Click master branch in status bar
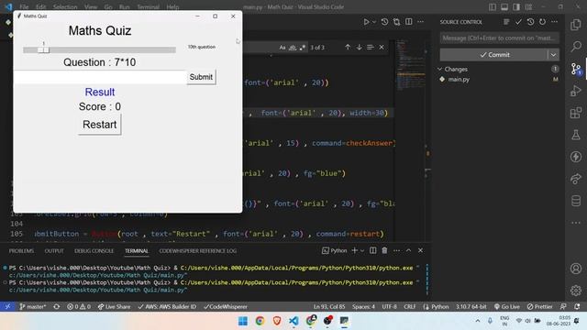Image resolution: width=587 pixels, height=330 pixels. 33,306
